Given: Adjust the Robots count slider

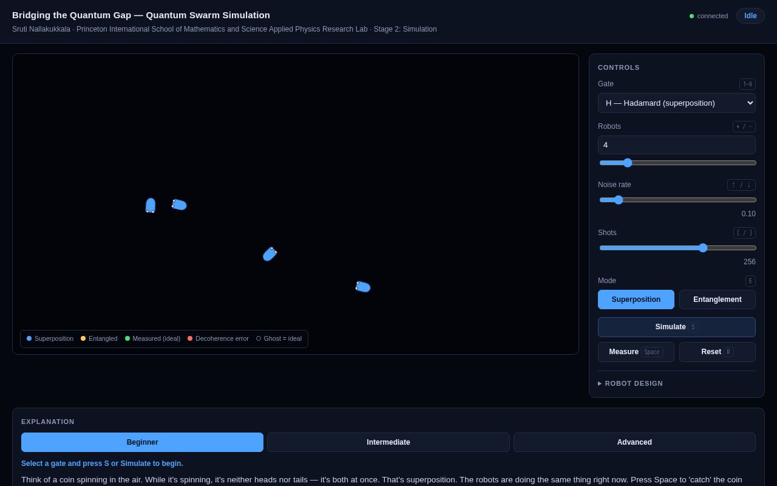Looking at the screenshot, I should click(x=677, y=163).
